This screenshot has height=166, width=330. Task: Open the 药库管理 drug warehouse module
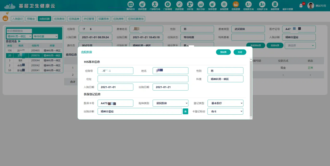point(142,5)
